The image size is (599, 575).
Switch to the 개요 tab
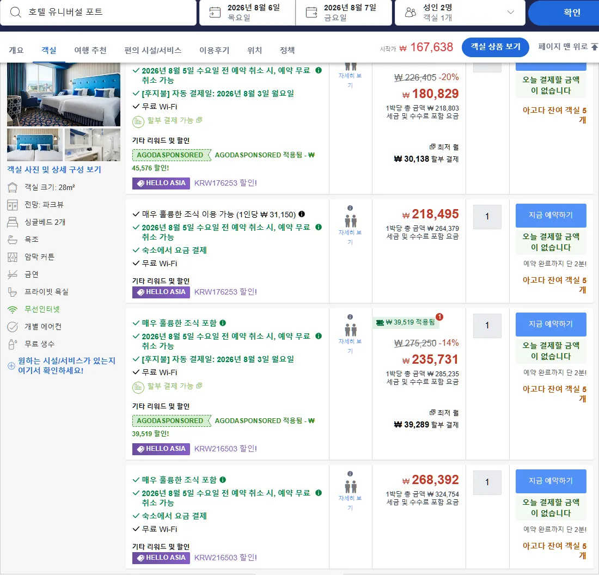pos(16,50)
